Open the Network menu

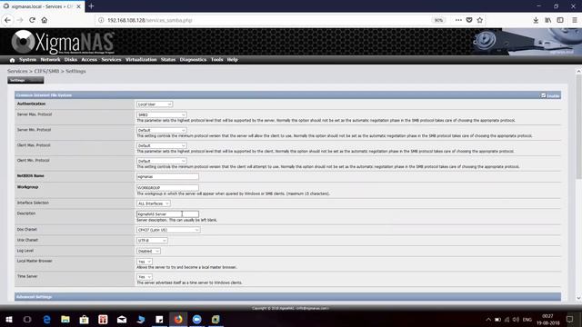click(50, 60)
